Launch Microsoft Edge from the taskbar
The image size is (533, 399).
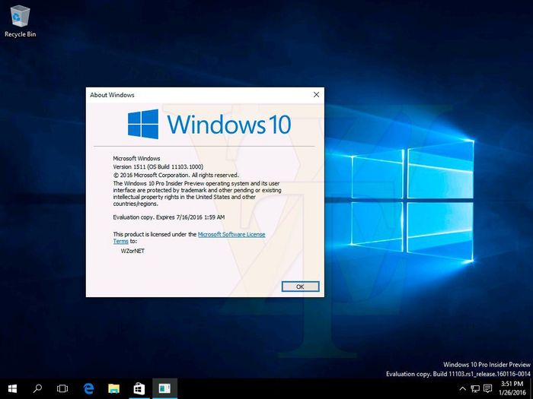(x=88, y=388)
